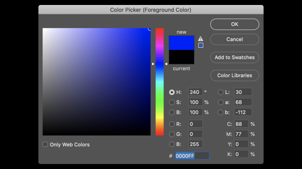The width and height of the screenshot is (302, 169).
Task: Click the Cyan percentage field
Action: pyautogui.click(x=241, y=124)
